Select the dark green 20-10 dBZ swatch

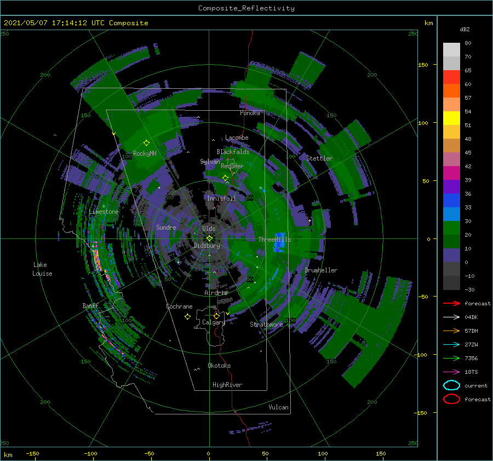pyautogui.click(x=451, y=242)
